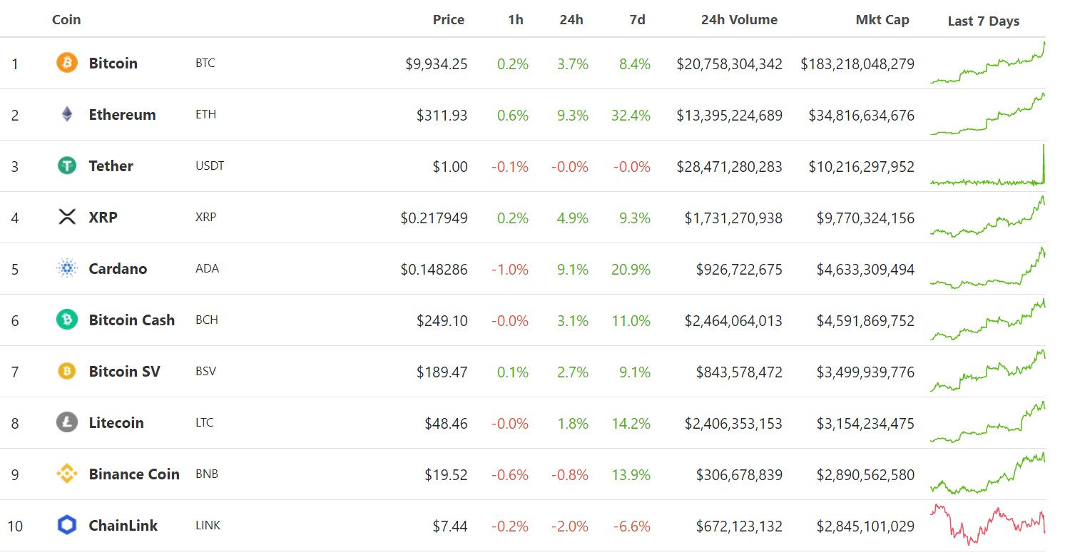Screen dimensions: 1070x555
Task: Open the ChainLink red sparkline chart
Action: [x=987, y=524]
